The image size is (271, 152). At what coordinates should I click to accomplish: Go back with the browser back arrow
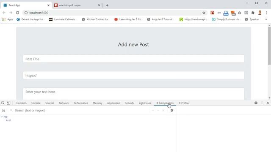[x=4, y=13]
